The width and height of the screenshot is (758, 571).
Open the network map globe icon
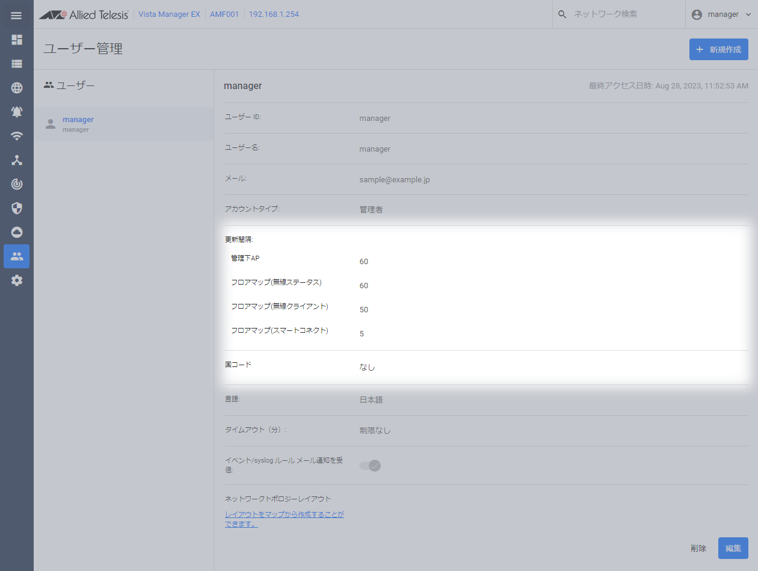17,88
